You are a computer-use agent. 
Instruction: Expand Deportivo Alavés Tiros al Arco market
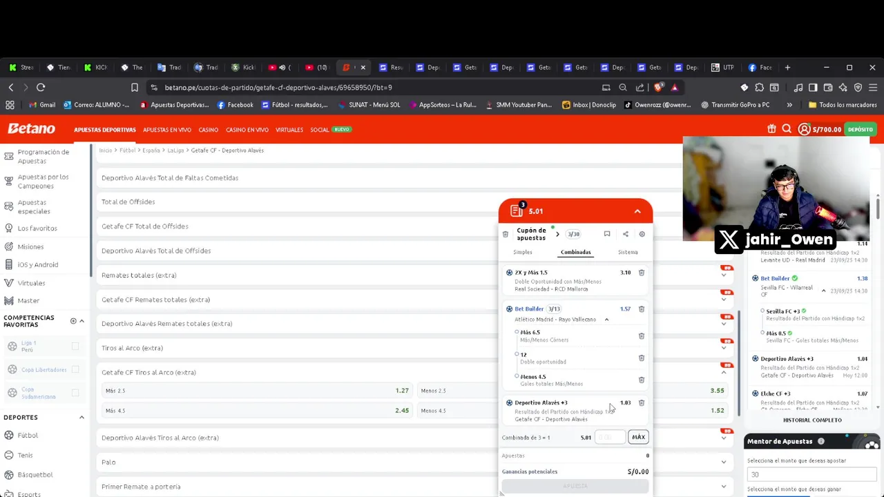click(724, 438)
